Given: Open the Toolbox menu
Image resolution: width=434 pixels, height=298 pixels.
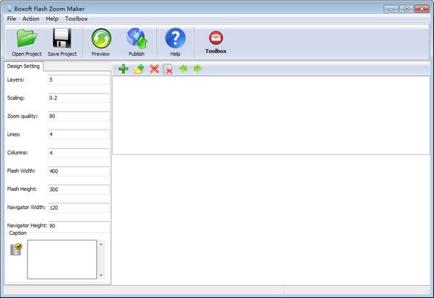Looking at the screenshot, I should (77, 19).
